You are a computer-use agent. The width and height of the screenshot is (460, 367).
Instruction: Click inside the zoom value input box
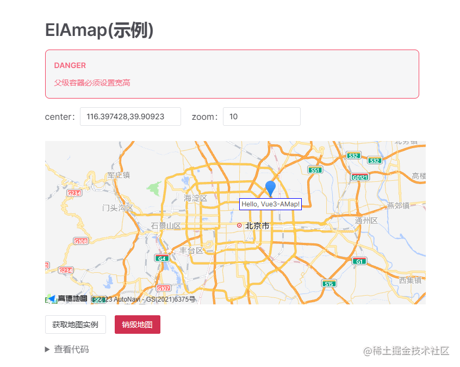click(262, 117)
